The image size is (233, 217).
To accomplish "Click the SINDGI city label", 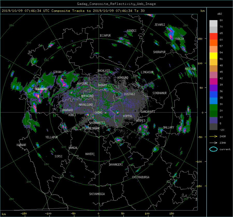I will tap(132, 31).
